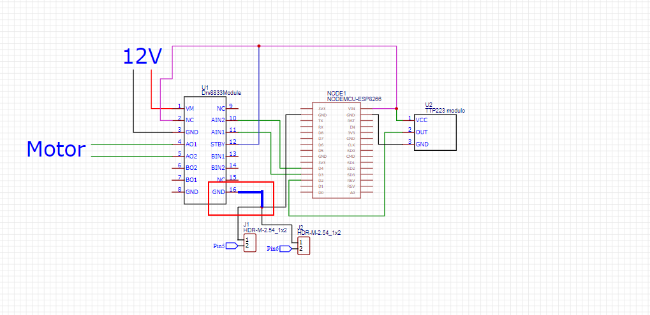Select NC pin 9 of U1
The width and height of the screenshot is (650, 315).
click(221, 109)
